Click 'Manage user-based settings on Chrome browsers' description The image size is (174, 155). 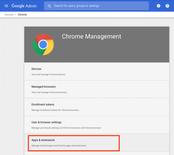tap(66, 128)
